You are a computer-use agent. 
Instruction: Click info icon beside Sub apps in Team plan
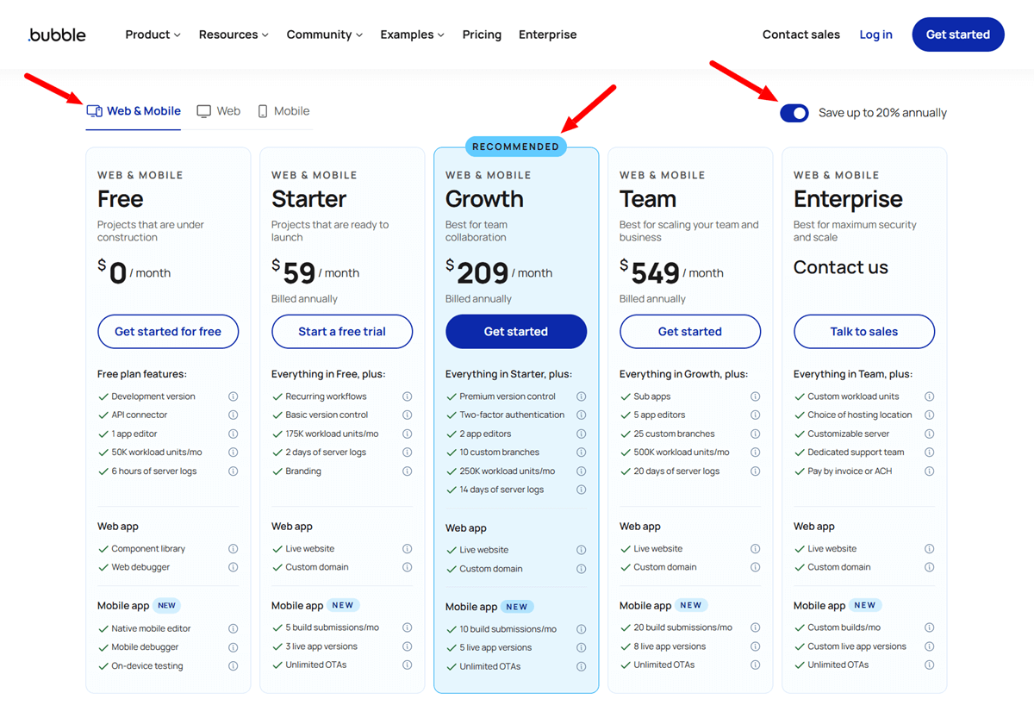coord(756,396)
